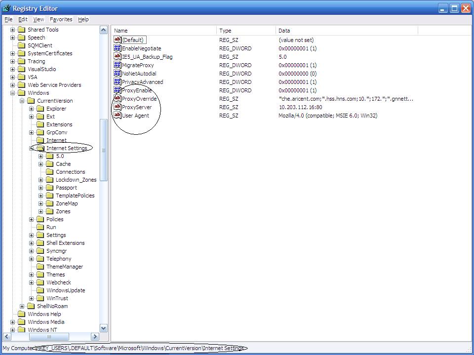
Task: Click the folder icon of Passport
Action: tap(49, 188)
